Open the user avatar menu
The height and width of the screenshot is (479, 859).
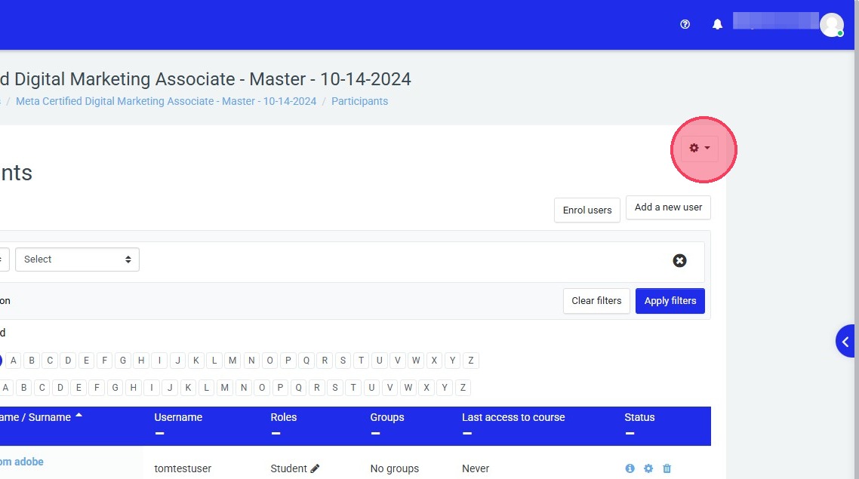[832, 25]
